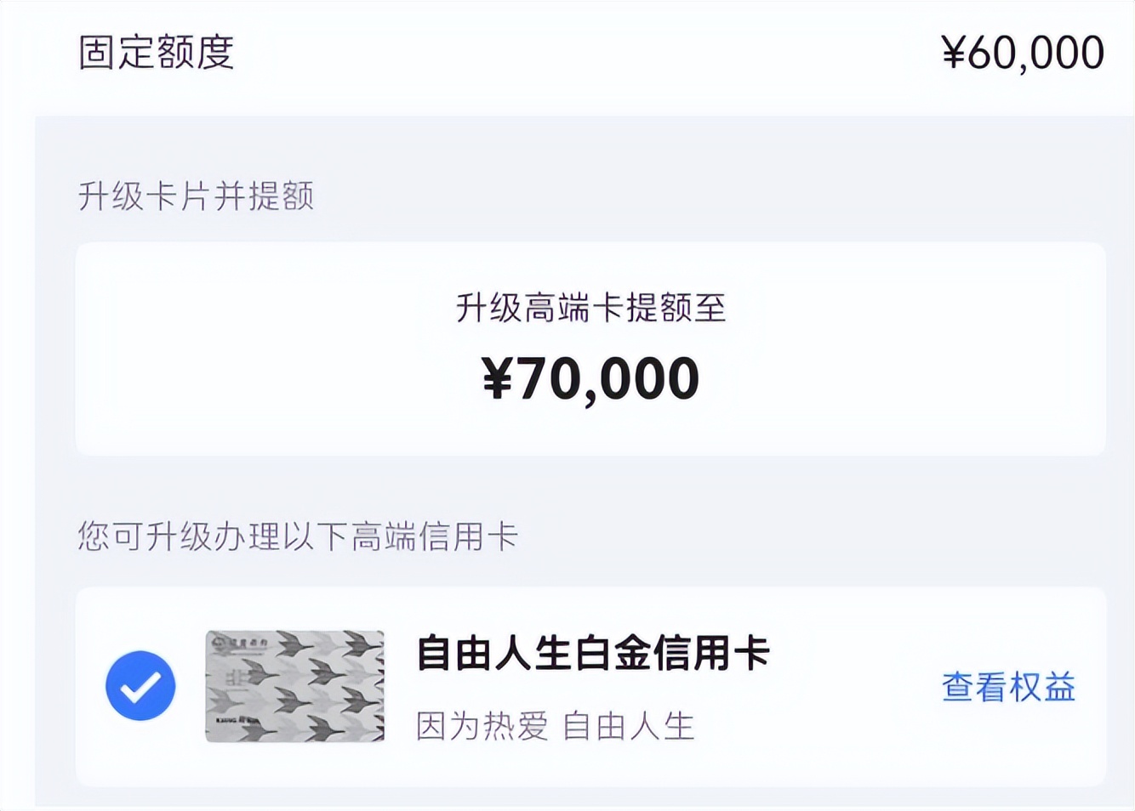Viewport: 1135px width, 811px height.
Task: Open the 查看权益 link
Action: pyautogui.click(x=1008, y=687)
